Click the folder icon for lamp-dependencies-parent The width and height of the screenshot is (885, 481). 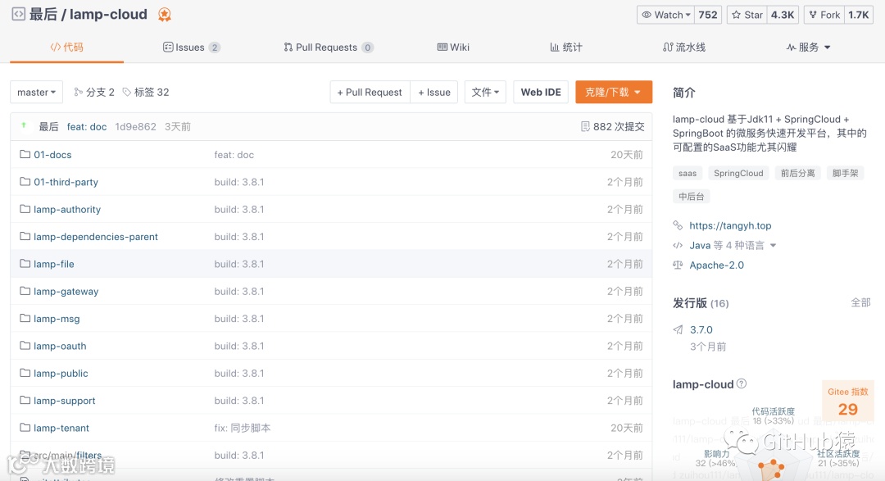click(x=25, y=237)
